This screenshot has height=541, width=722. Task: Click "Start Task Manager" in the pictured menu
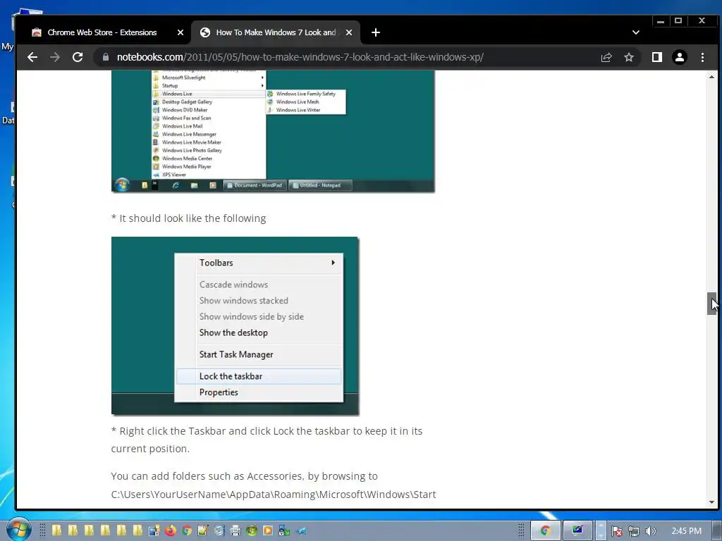(258, 355)
